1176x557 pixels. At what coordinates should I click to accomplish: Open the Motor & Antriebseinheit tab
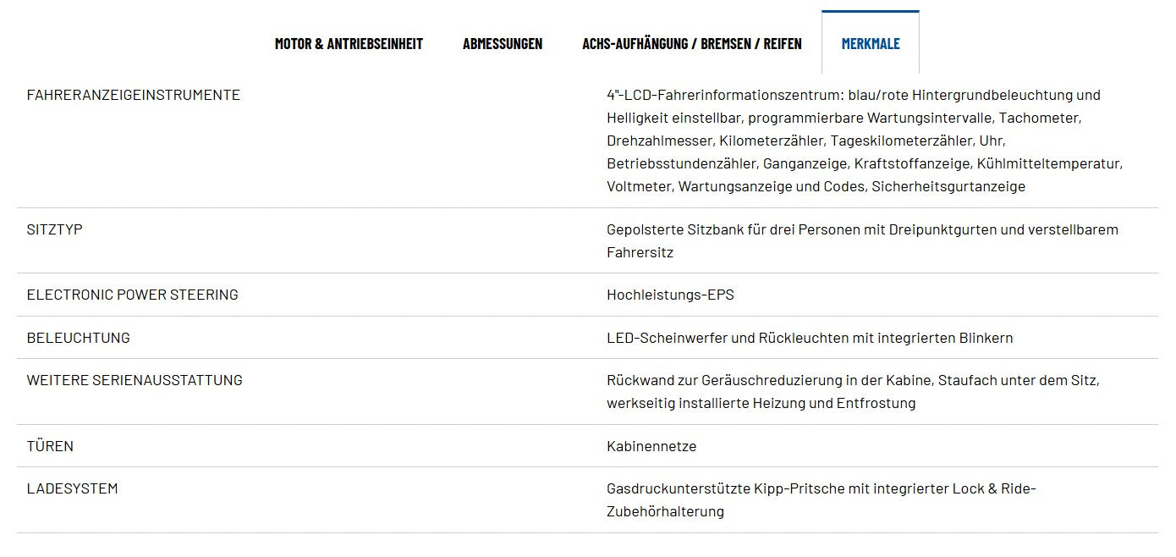(x=349, y=43)
